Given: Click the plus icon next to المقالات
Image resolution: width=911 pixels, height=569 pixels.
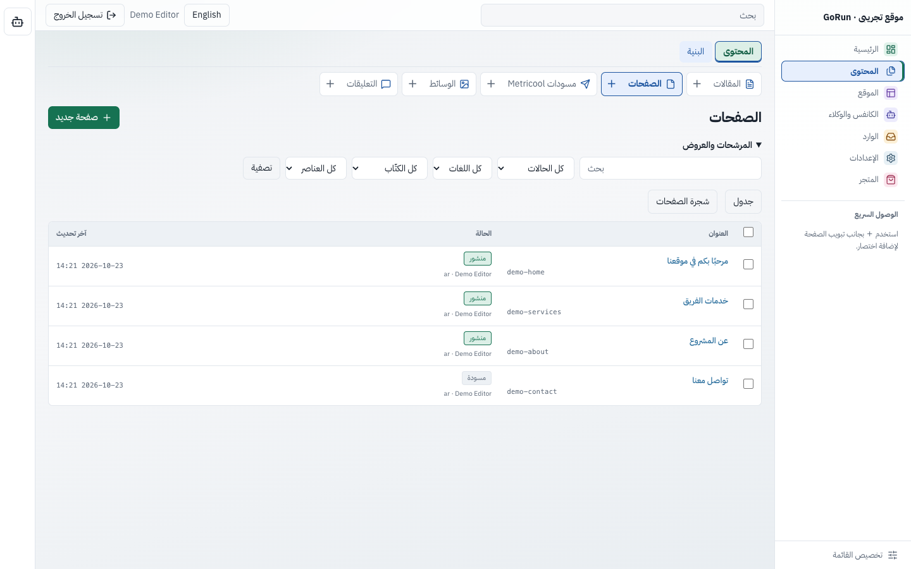Looking at the screenshot, I should coord(697,84).
